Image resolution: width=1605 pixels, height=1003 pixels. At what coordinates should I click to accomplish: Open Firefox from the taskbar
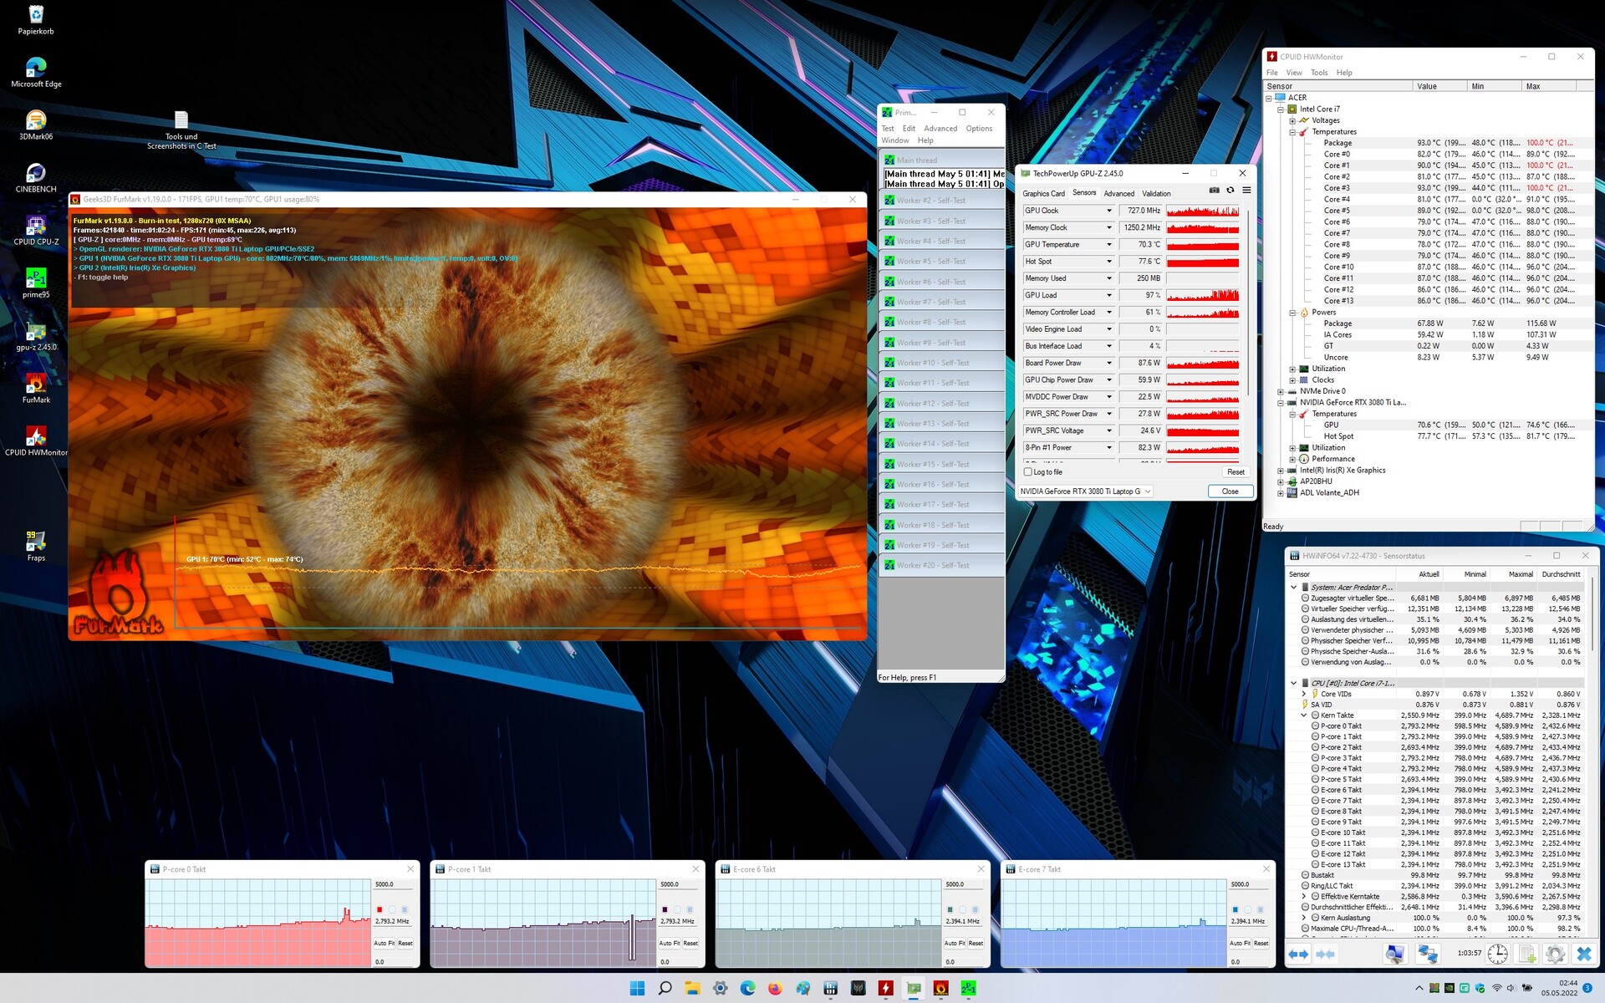point(775,988)
